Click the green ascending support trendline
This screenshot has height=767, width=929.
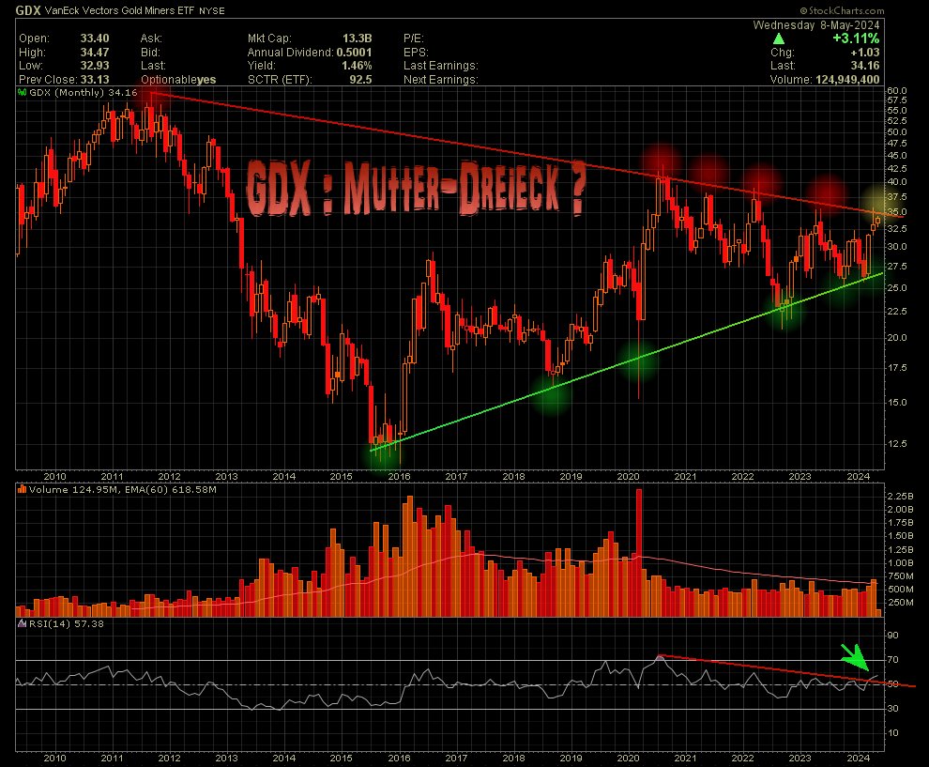[x=627, y=361]
